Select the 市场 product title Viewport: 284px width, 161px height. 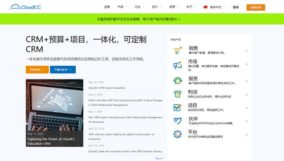(192, 61)
